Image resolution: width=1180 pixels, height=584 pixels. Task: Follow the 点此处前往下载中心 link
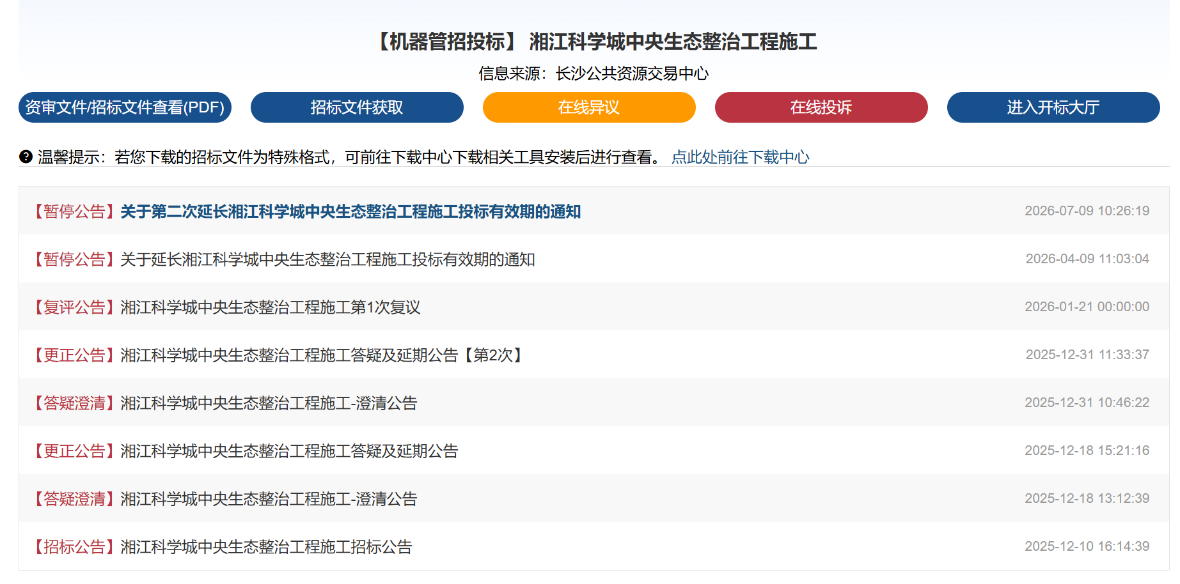click(740, 157)
